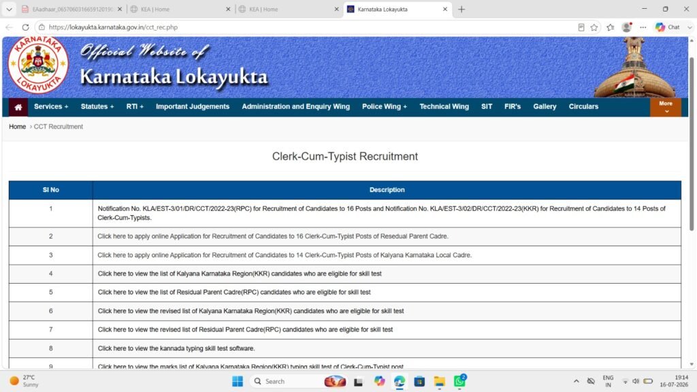Open the volume control in the system tray
The image size is (697, 392).
tap(636, 381)
